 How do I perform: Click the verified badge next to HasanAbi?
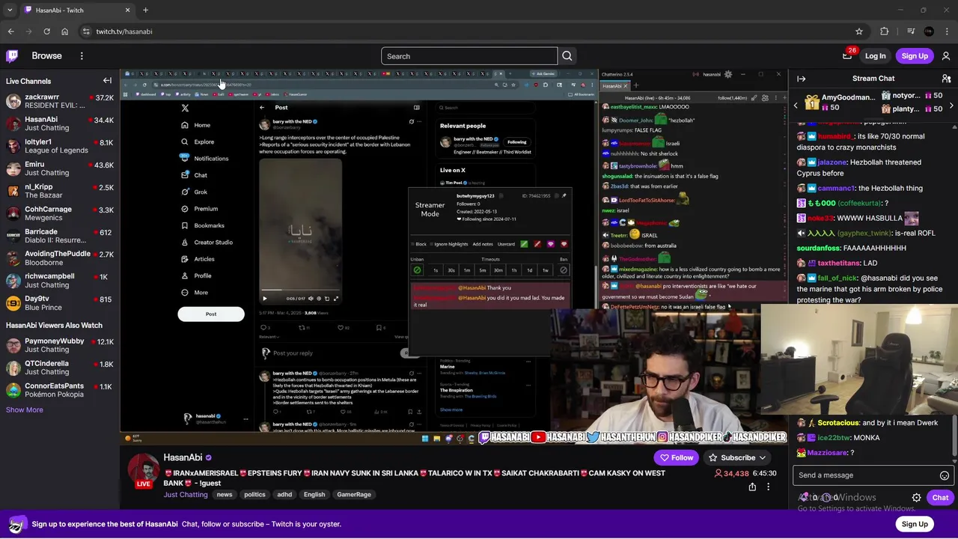pos(209,457)
